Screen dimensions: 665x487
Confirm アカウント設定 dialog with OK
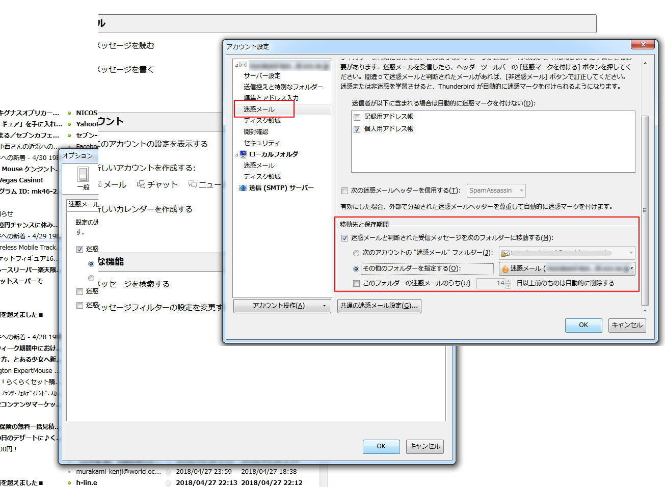pos(583,325)
